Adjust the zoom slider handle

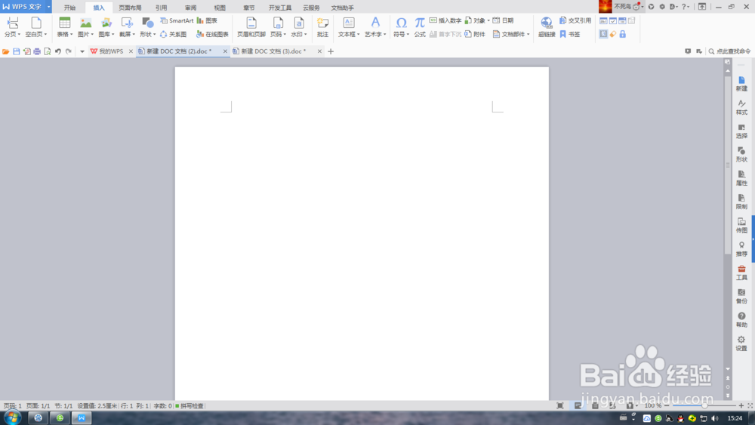pyautogui.click(x=704, y=405)
